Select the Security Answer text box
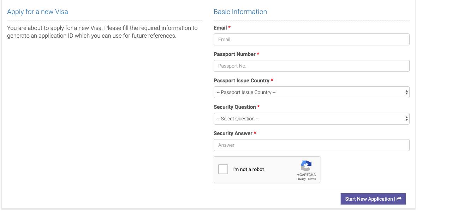The image size is (458, 214). click(x=311, y=145)
